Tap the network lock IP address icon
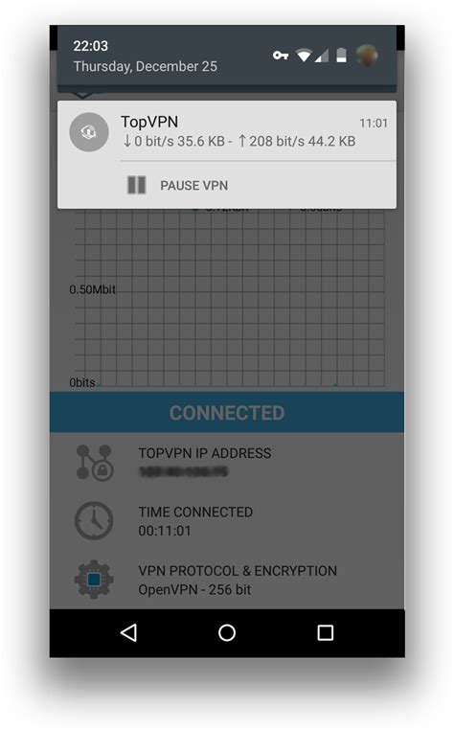 pyautogui.click(x=94, y=463)
